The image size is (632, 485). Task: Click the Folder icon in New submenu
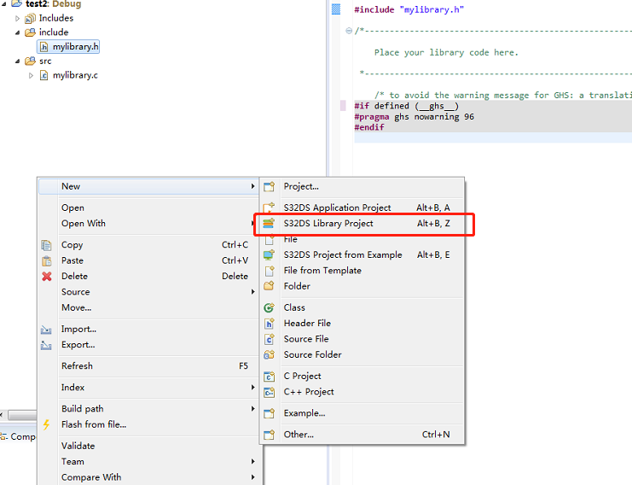[269, 286]
